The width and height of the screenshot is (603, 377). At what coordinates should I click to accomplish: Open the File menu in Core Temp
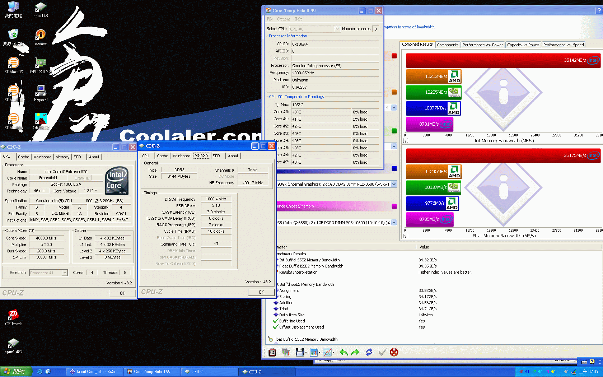(270, 19)
